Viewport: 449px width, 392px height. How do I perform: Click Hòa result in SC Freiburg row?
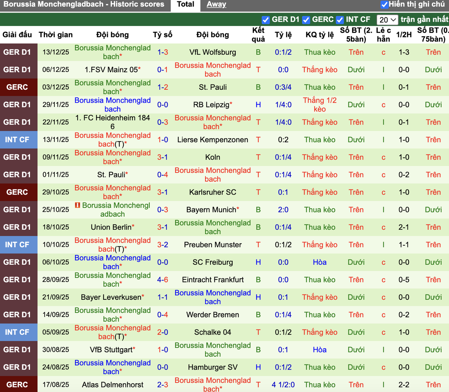320,263
